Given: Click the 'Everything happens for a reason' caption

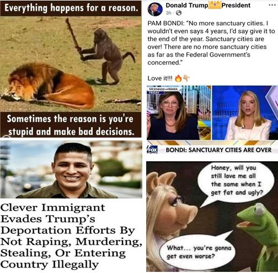Looking at the screenshot, I should click(71, 8).
